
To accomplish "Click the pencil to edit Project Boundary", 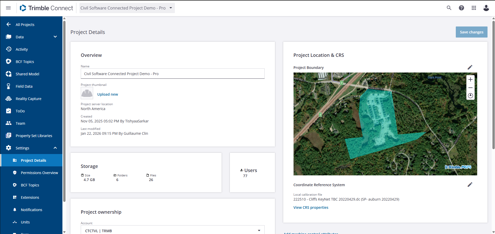I will click(470, 67).
